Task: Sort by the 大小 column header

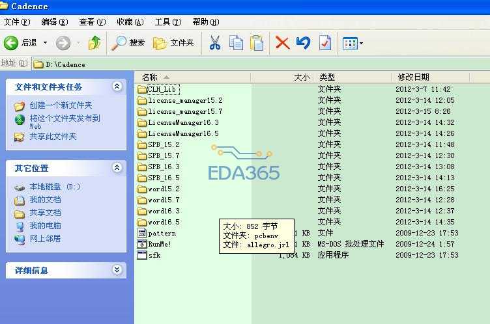Action: coord(282,77)
